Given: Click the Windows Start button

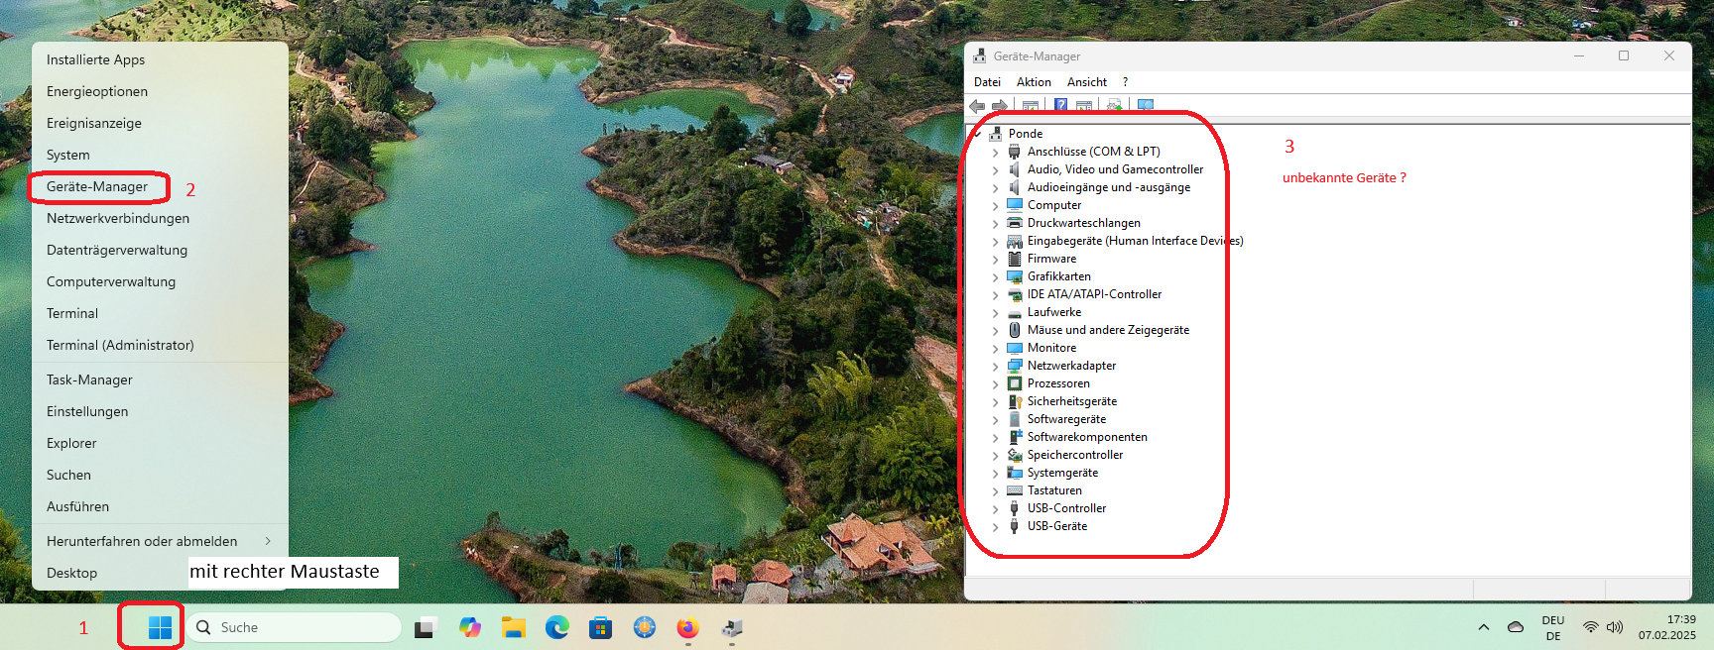Looking at the screenshot, I should point(160,627).
